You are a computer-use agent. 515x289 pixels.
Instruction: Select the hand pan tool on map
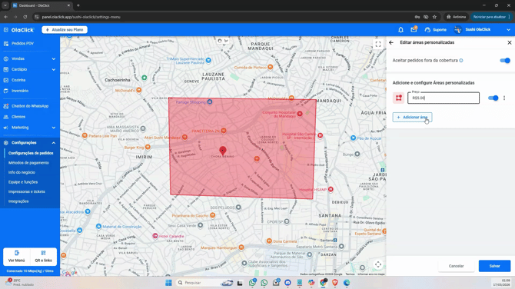click(x=220, y=41)
